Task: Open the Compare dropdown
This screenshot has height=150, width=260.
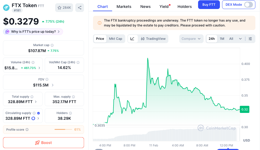Action: [x=191, y=39]
